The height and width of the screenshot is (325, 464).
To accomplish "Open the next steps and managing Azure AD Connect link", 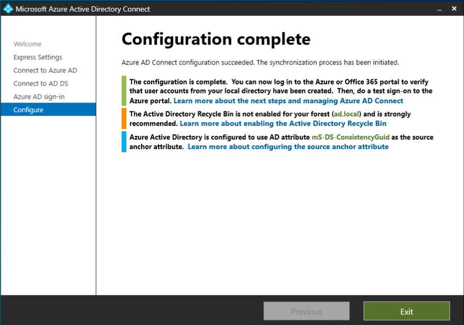I will (x=288, y=100).
